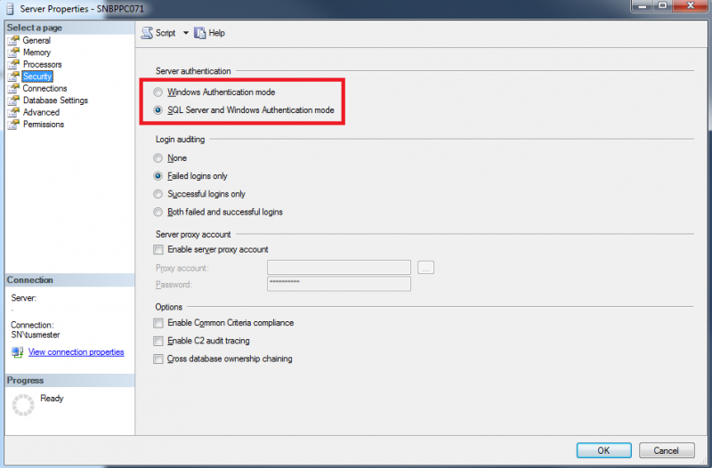
Task: Open the Database Settings page
Action: (55, 101)
